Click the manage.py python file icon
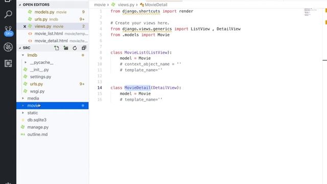The height and width of the screenshot is (184, 327). (x=23, y=127)
